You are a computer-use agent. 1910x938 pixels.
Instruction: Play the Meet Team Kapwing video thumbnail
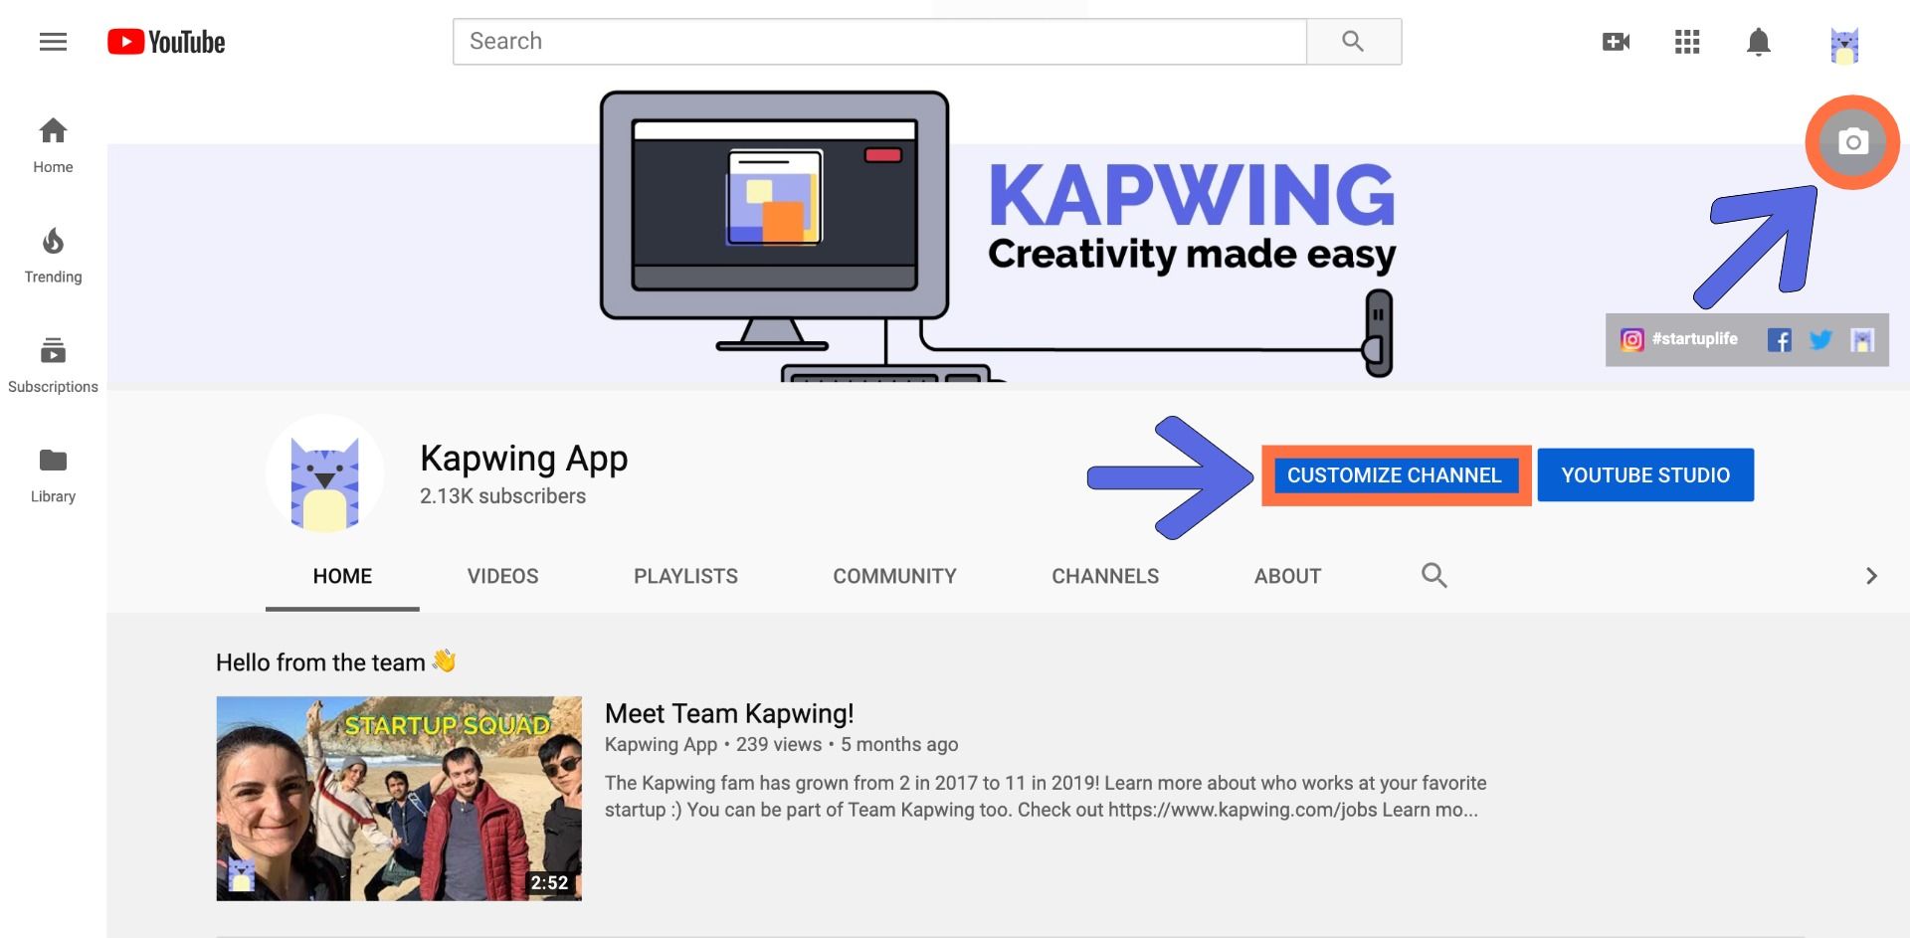click(398, 797)
